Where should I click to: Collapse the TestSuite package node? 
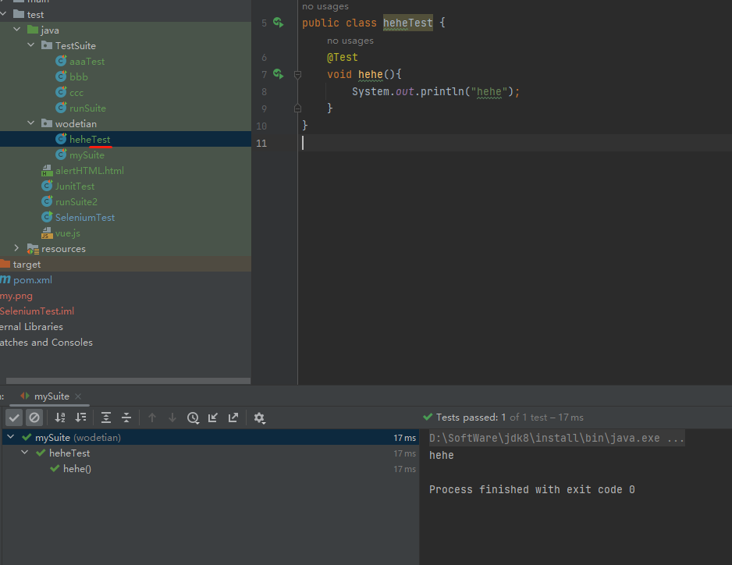point(30,45)
